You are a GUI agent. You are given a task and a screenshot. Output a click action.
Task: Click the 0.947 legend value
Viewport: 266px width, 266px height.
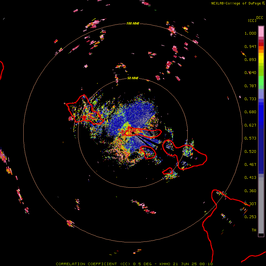click(250, 46)
